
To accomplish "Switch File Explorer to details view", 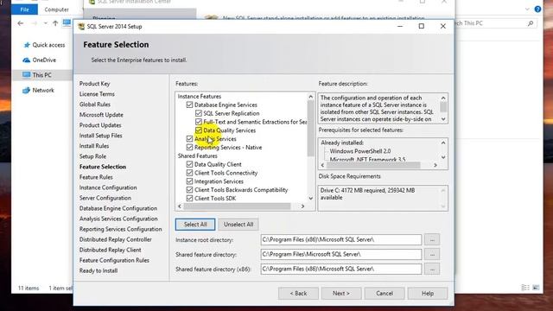I will pyautogui.click(x=525, y=288).
